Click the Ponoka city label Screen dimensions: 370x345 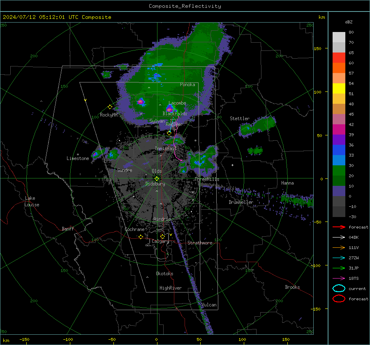click(x=187, y=85)
